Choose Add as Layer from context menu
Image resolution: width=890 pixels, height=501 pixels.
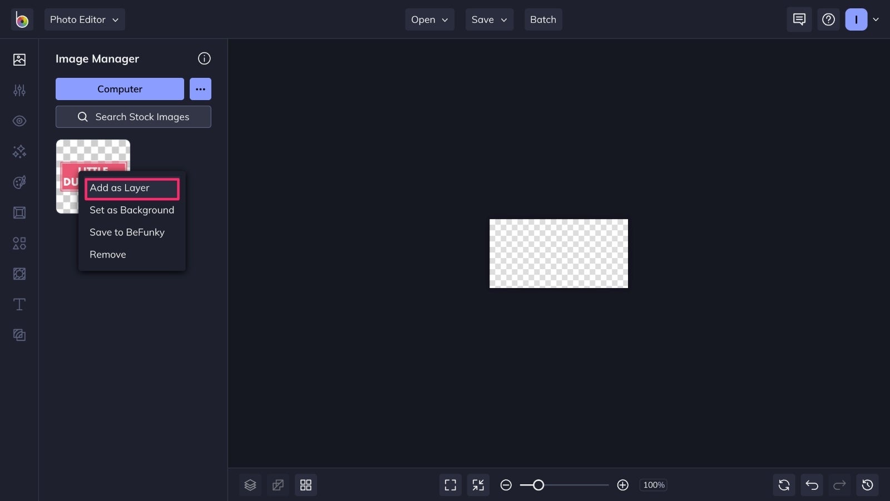pyautogui.click(x=132, y=188)
